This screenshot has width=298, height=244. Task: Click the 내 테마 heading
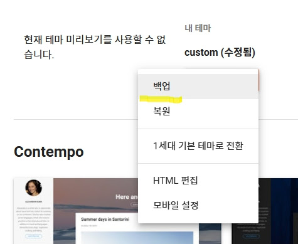(198, 28)
